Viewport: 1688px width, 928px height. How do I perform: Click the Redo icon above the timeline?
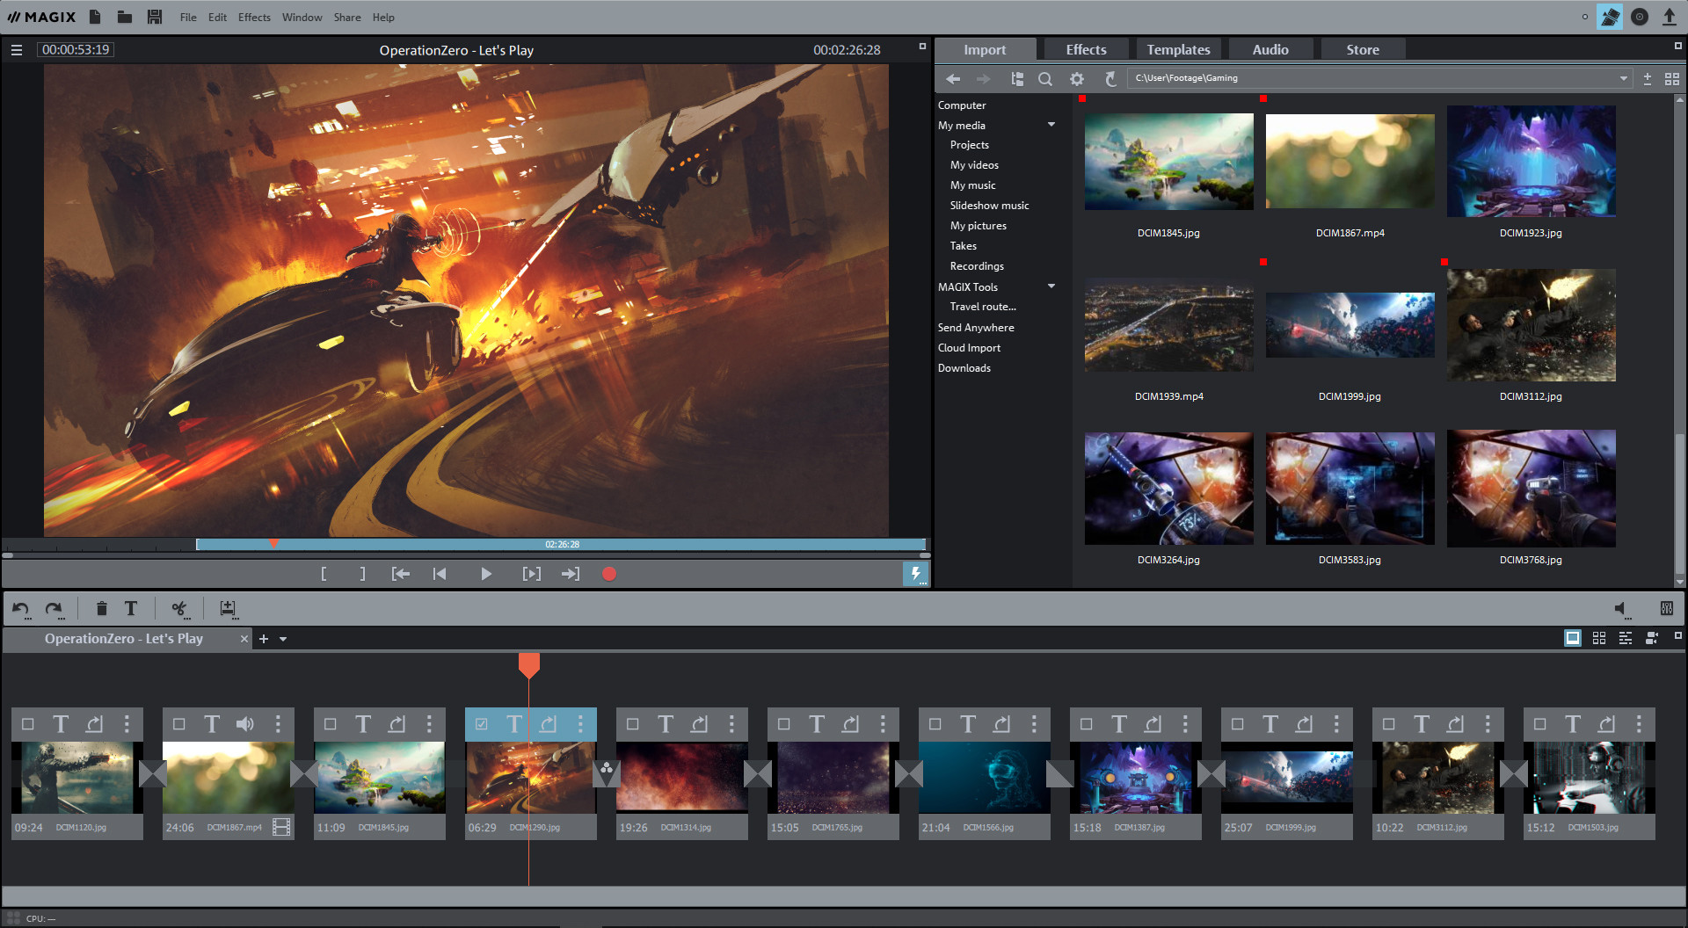[x=53, y=608]
